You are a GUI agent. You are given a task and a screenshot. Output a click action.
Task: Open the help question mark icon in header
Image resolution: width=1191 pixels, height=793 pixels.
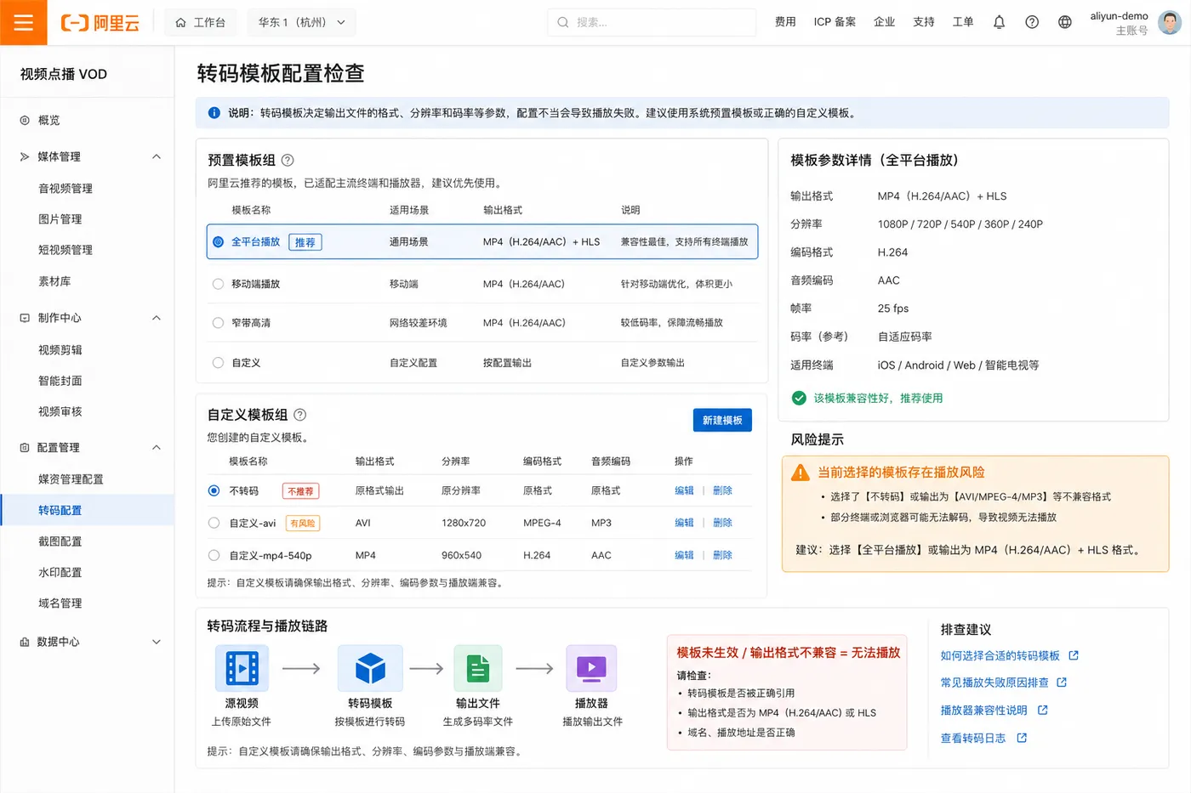point(1031,22)
